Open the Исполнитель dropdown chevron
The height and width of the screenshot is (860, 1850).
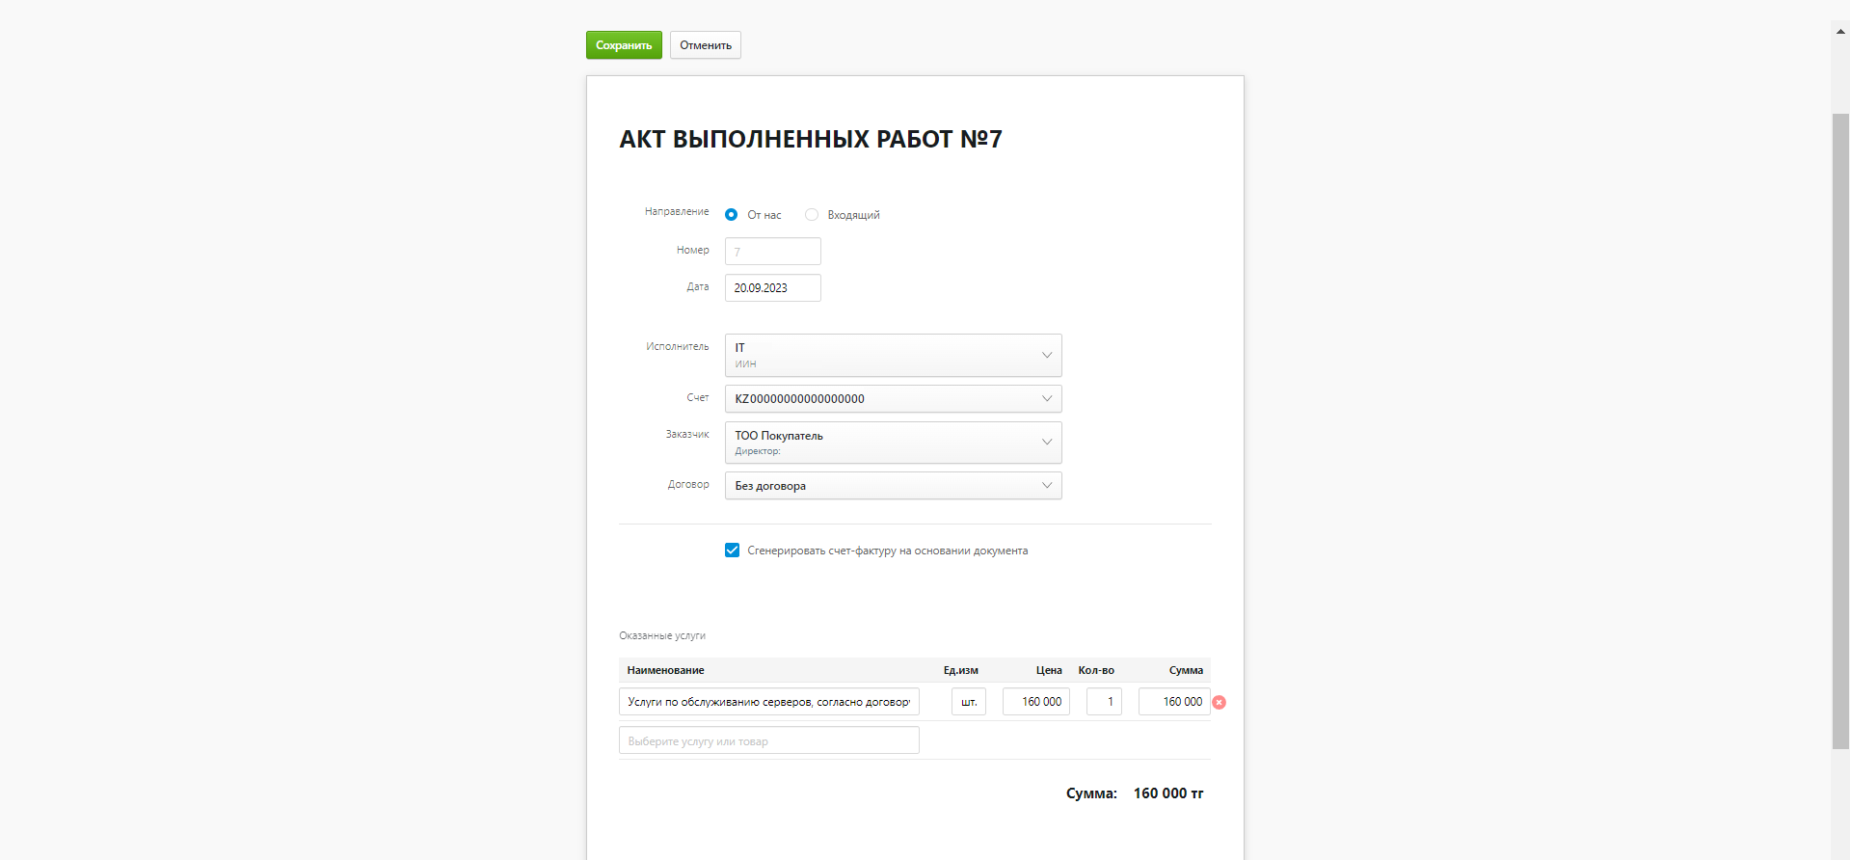pyautogui.click(x=1046, y=355)
